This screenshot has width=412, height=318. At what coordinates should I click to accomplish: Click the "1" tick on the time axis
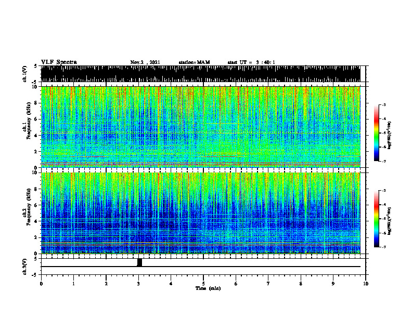[x=73, y=284]
